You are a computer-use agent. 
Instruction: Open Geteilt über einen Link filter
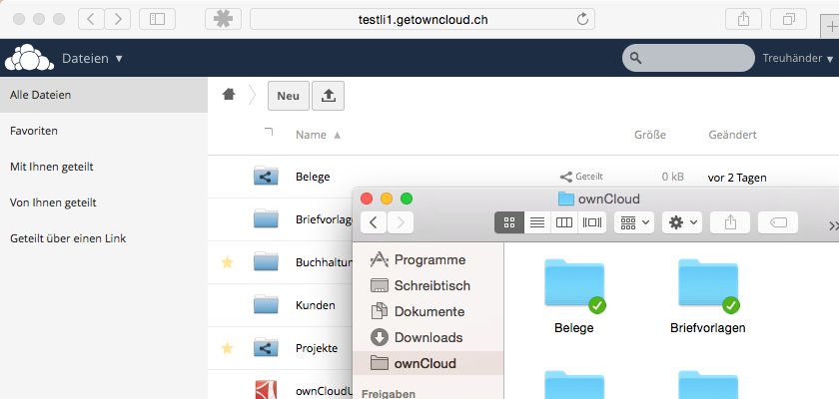point(104,238)
